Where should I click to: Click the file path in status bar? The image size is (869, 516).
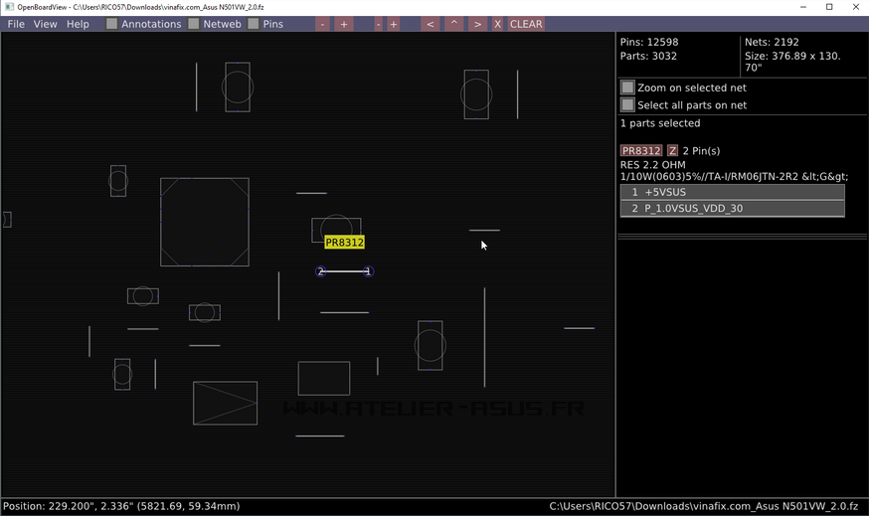pyautogui.click(x=704, y=506)
